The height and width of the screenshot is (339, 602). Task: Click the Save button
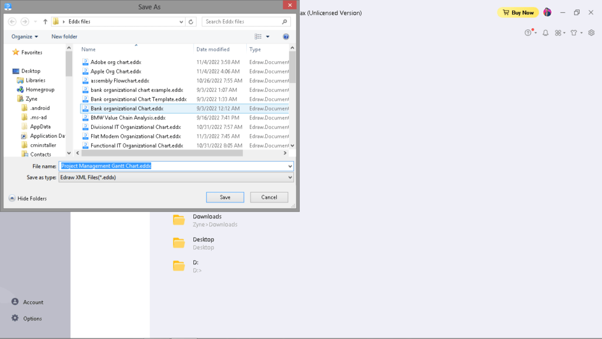click(x=225, y=197)
